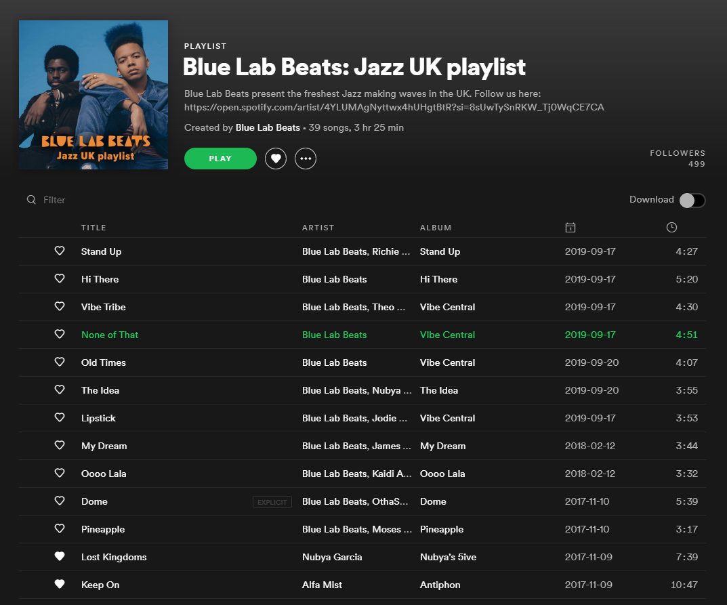The height and width of the screenshot is (605, 727).
Task: Click into the Filter input field
Action: (x=54, y=200)
